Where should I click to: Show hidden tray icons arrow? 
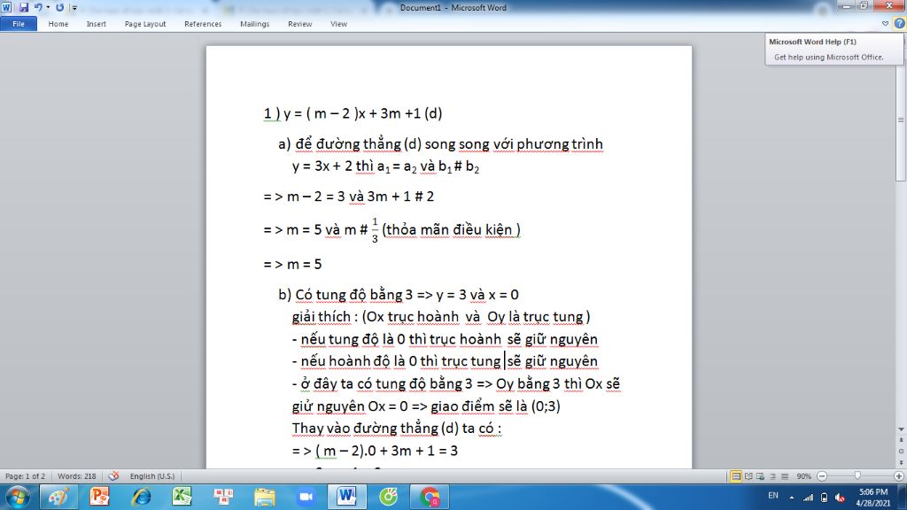pyautogui.click(x=791, y=498)
